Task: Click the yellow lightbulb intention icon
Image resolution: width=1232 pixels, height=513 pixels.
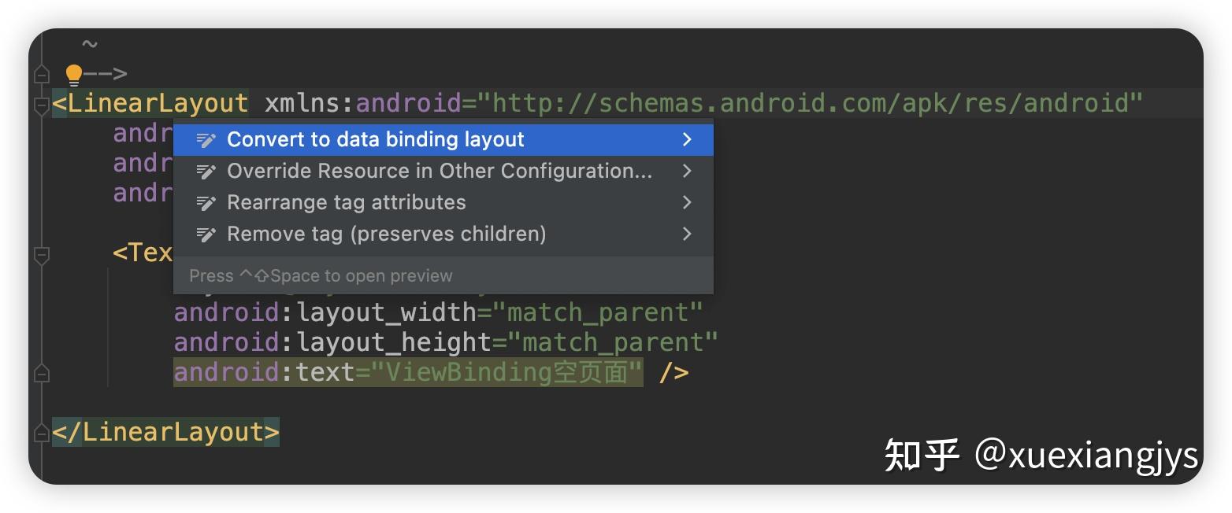Action: 74,75
